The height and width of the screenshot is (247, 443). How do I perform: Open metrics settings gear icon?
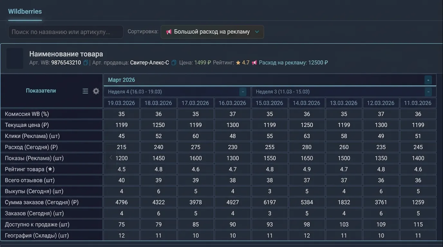click(x=96, y=91)
